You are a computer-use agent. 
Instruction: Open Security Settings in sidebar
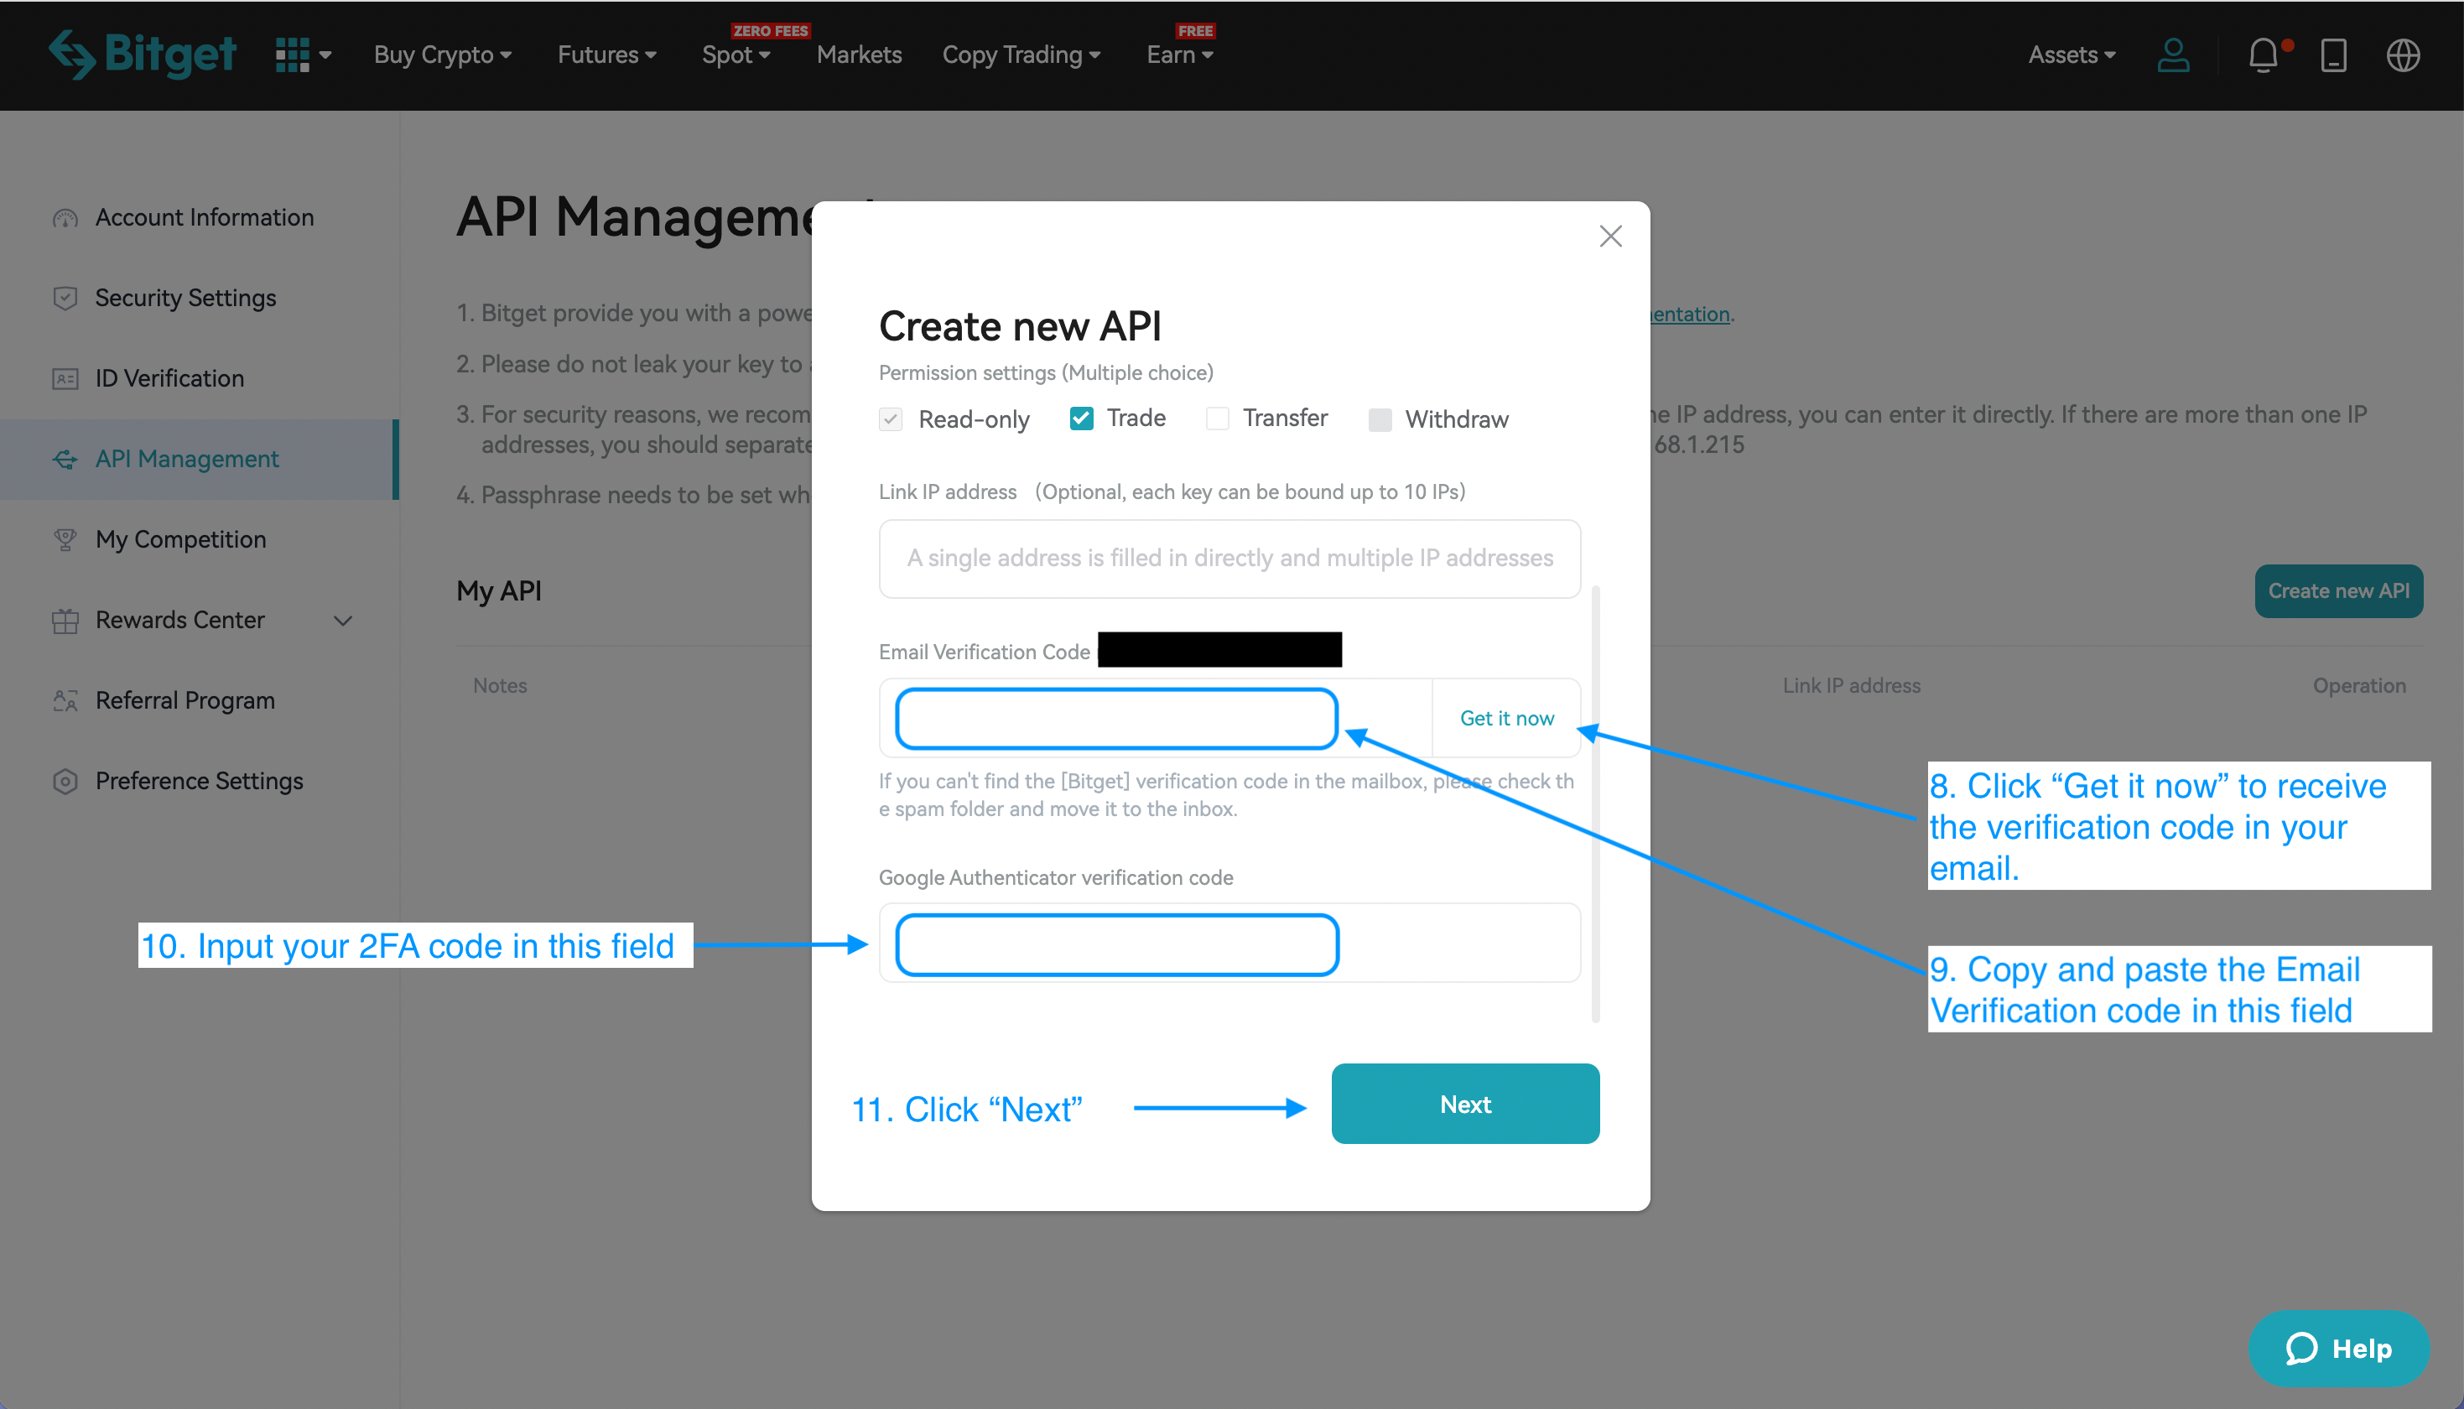click(x=185, y=298)
